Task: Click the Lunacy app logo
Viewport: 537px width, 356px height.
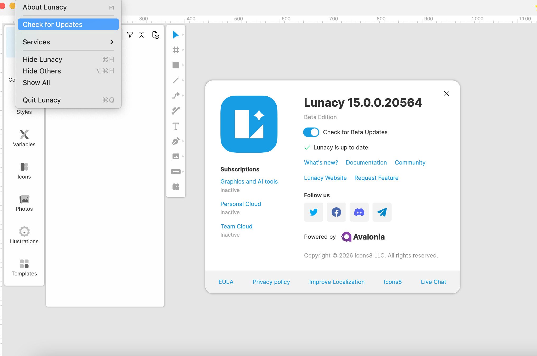Action: [249, 124]
